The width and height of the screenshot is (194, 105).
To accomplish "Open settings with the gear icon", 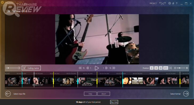I will click(169, 3).
